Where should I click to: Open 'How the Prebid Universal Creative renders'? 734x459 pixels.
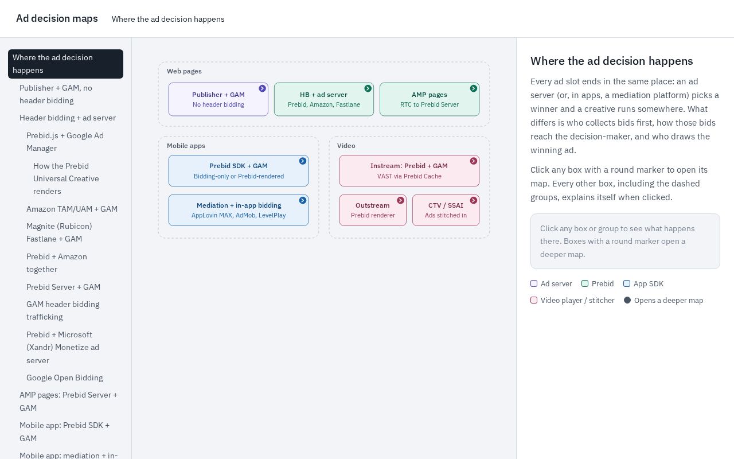coord(76,178)
